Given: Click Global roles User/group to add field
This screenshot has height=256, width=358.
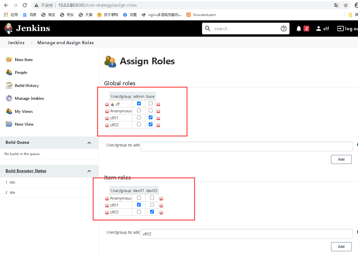Looking at the screenshot, I should coord(247,146).
